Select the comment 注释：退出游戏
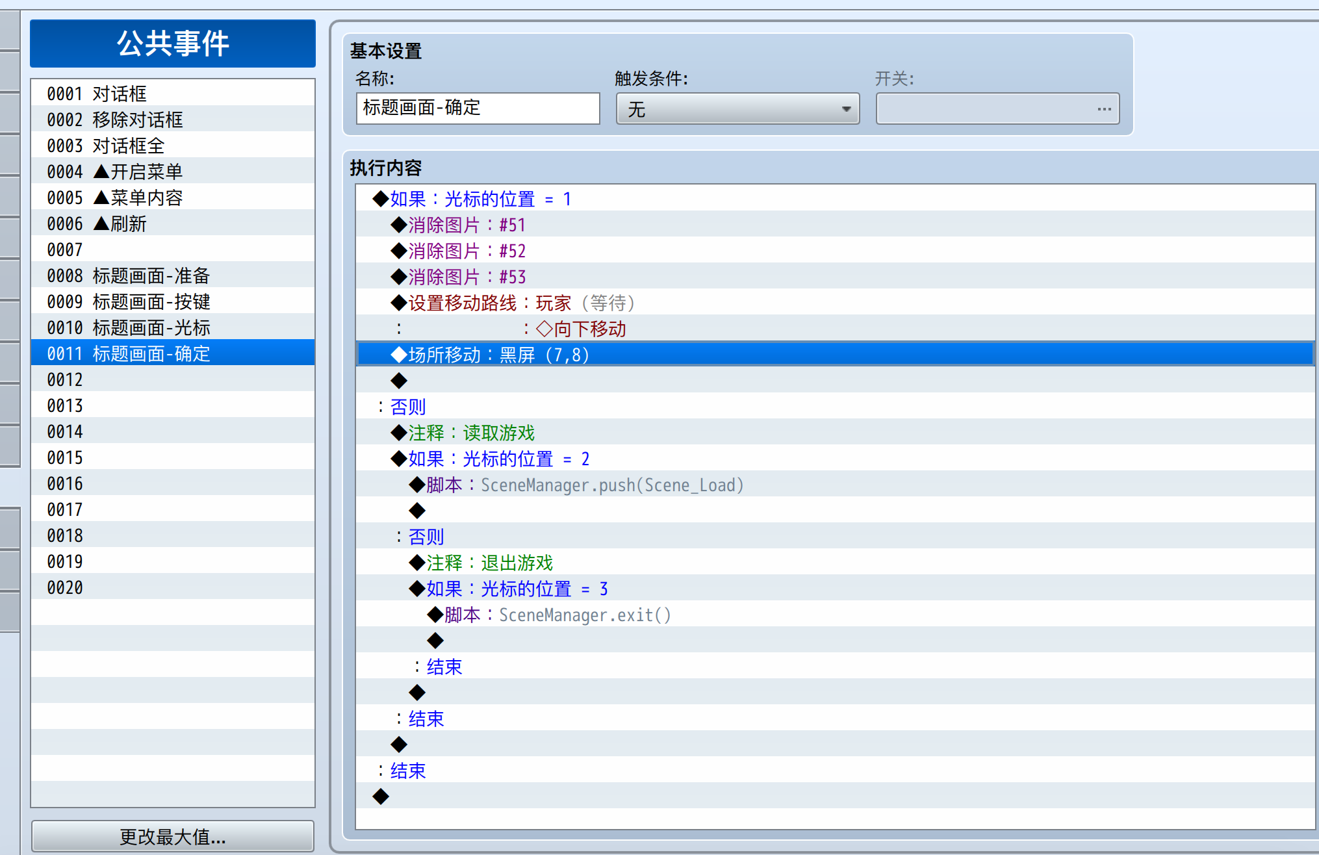The height and width of the screenshot is (855, 1319). [836, 562]
